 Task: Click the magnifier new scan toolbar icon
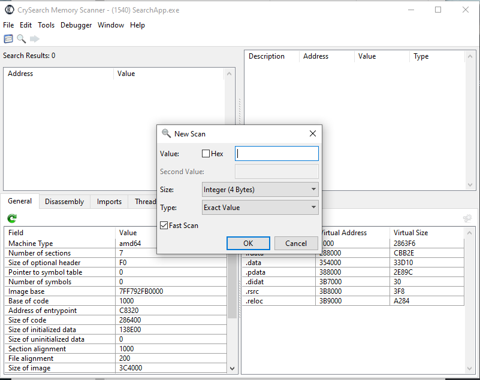[x=21, y=39]
